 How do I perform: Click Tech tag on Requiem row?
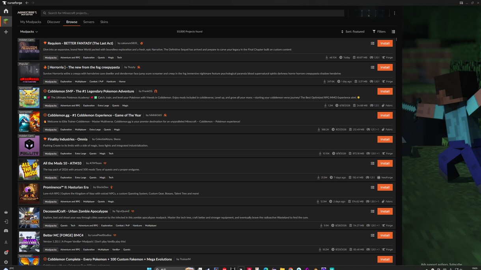click(119, 57)
